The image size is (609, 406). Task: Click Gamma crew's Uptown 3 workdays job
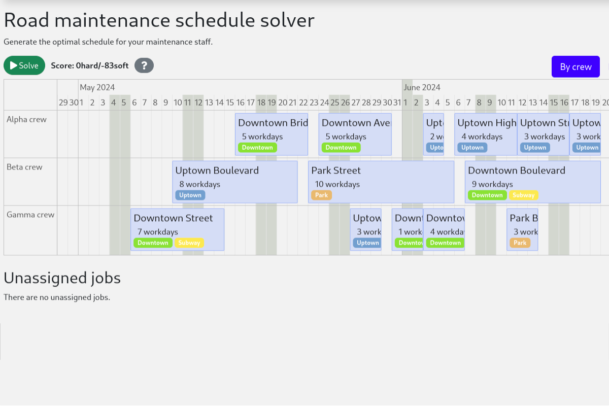coord(366,229)
